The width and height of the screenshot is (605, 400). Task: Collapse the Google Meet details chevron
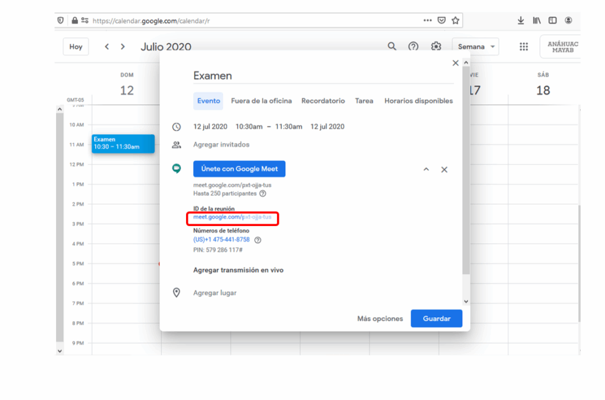[x=426, y=170]
